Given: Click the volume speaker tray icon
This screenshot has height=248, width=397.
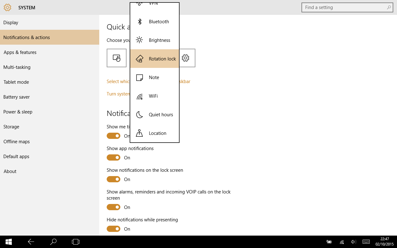Looking at the screenshot, I should coord(354,242).
